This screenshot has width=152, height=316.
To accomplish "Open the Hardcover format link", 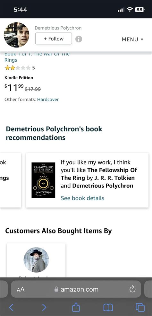I will pos(48,99).
